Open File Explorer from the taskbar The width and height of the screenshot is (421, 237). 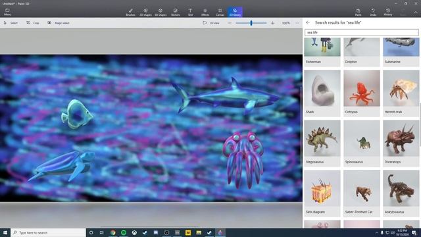pyautogui.click(x=199, y=232)
